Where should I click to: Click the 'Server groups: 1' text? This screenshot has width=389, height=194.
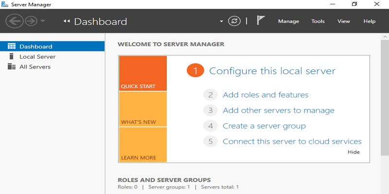[x=169, y=187]
